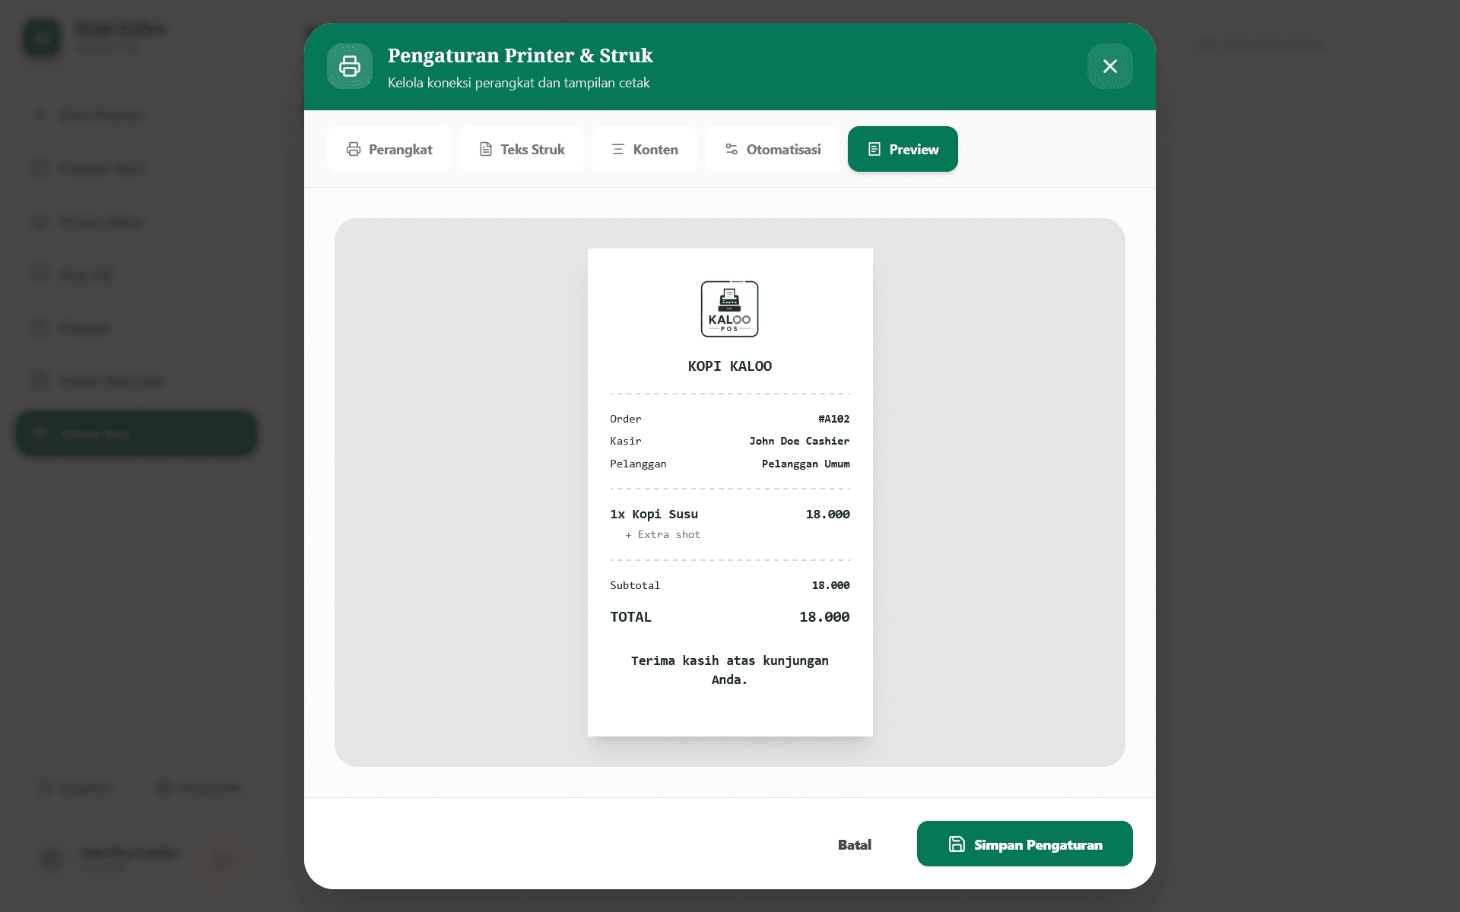The width and height of the screenshot is (1460, 912).
Task: Click the order number #A102
Action: point(833,419)
